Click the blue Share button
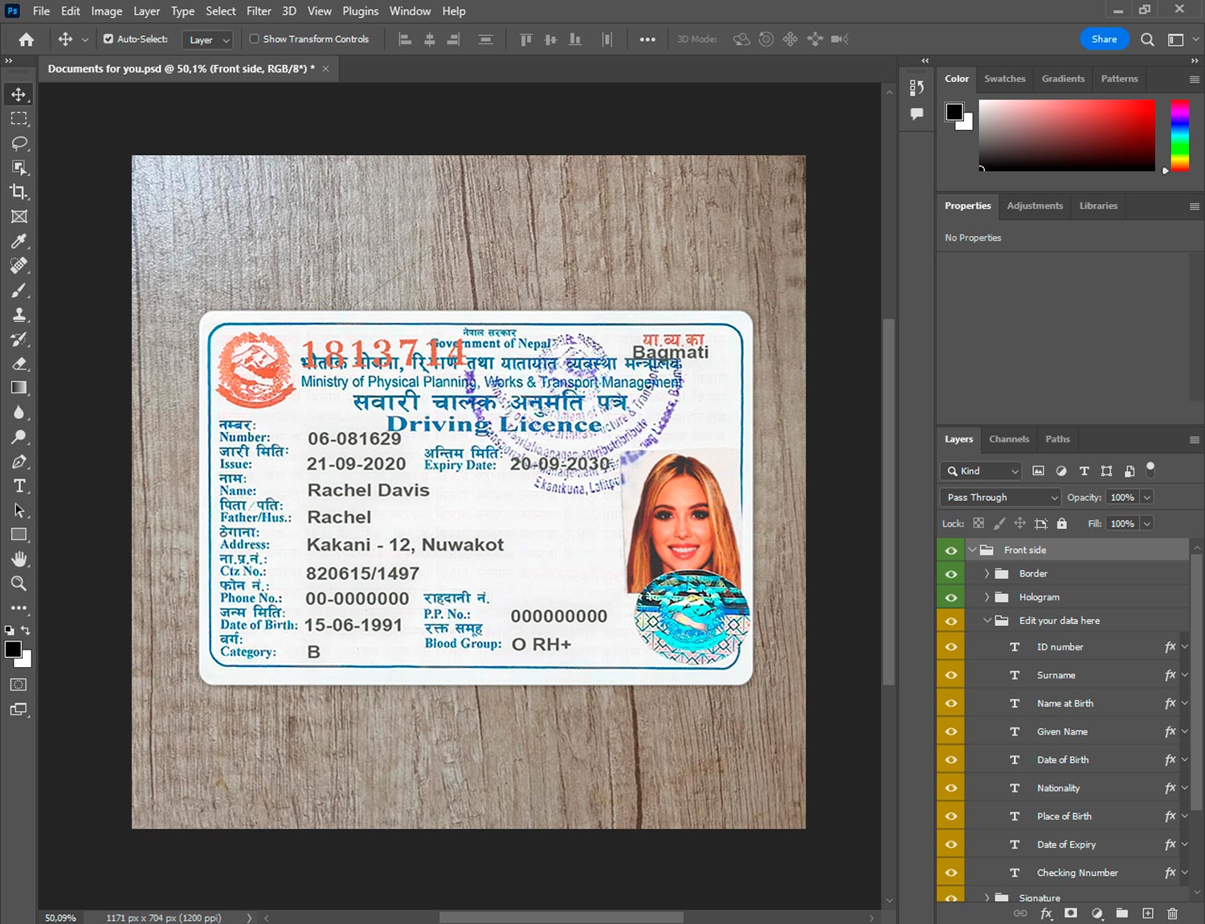 tap(1104, 39)
